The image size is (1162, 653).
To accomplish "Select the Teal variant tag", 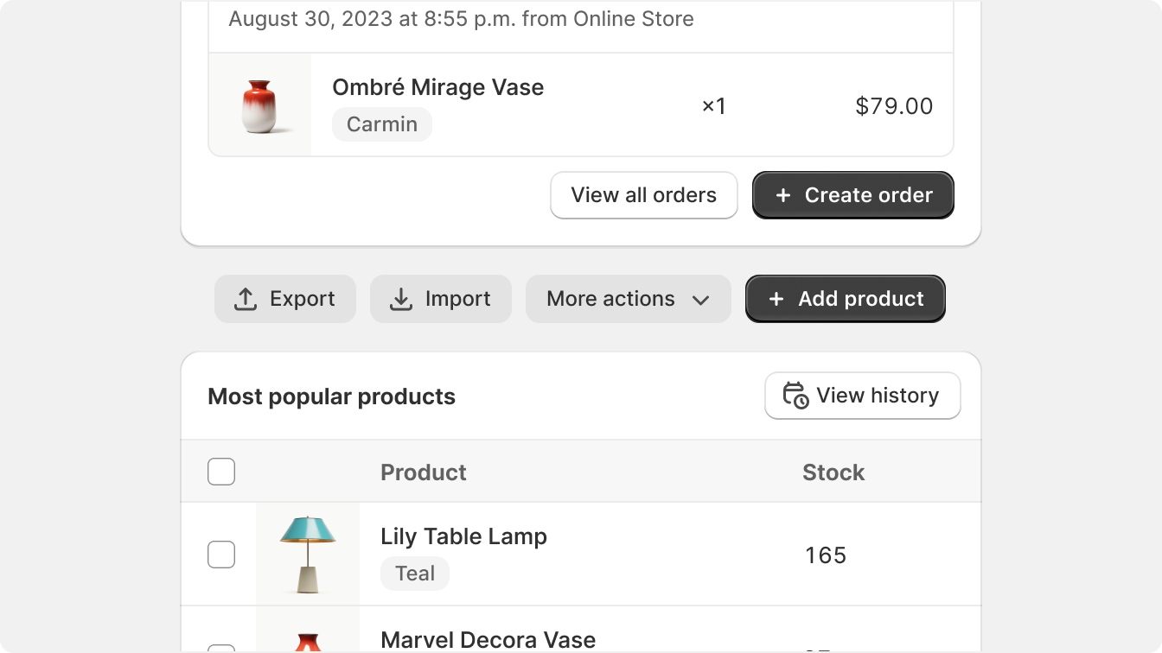I will pyautogui.click(x=415, y=574).
